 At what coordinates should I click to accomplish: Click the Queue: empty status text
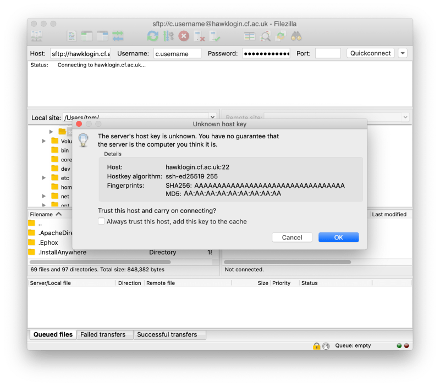pyautogui.click(x=353, y=345)
